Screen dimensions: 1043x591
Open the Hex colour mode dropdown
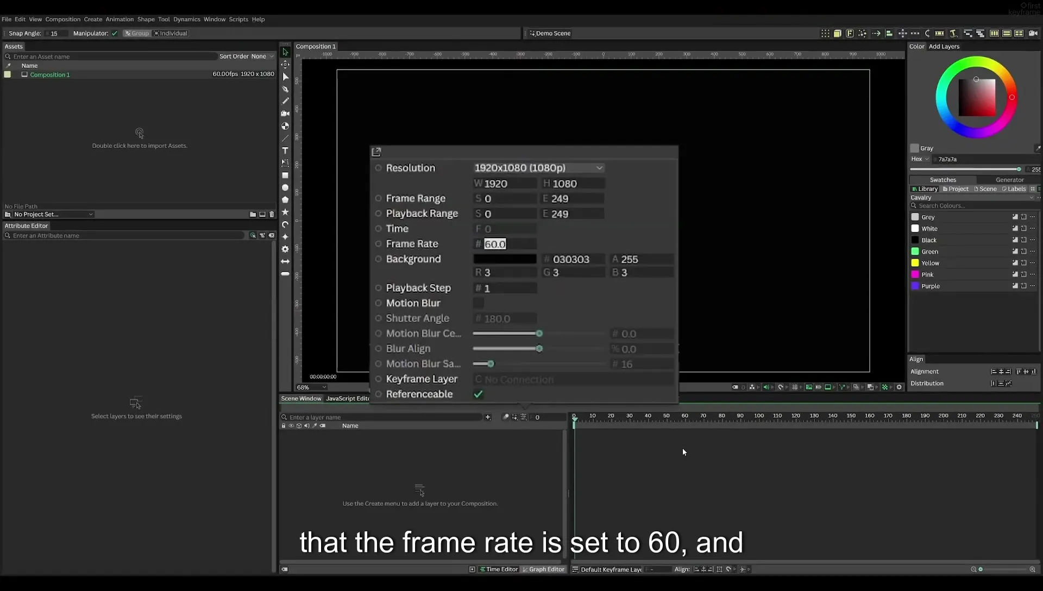(x=920, y=159)
